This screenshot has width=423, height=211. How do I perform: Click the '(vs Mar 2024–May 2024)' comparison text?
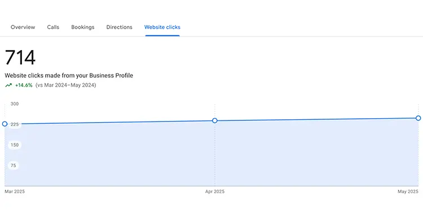(x=66, y=86)
